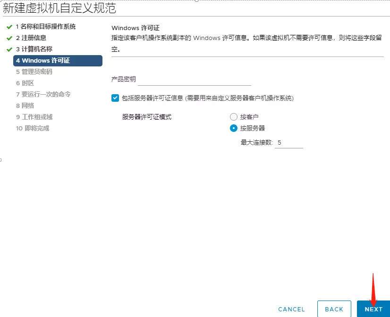Open step 8 网络
Viewport: 390px width, 317px height.
pos(25,106)
